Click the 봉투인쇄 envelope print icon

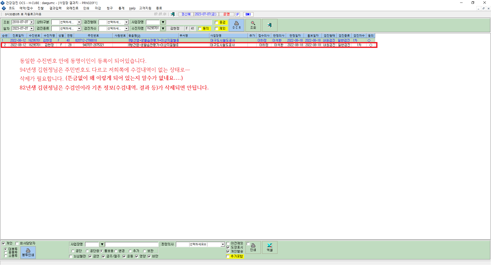(28, 252)
